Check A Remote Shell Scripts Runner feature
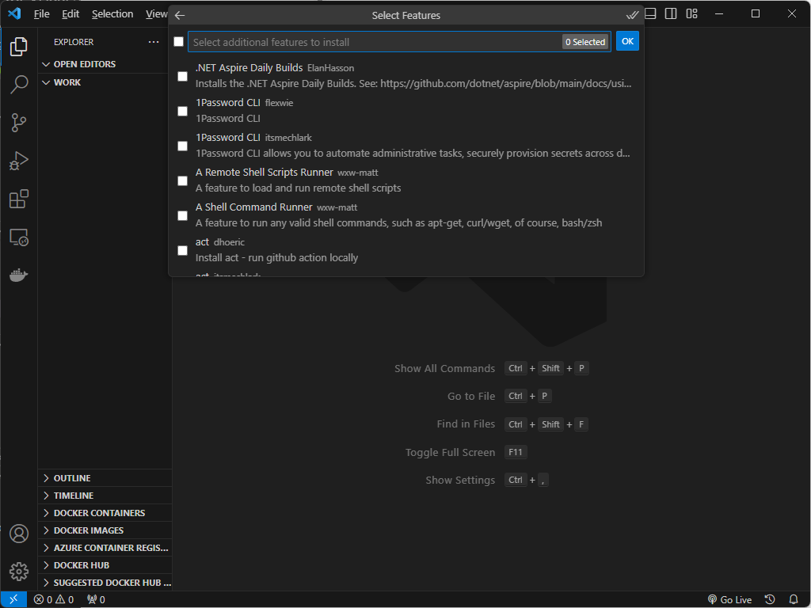 coord(183,180)
